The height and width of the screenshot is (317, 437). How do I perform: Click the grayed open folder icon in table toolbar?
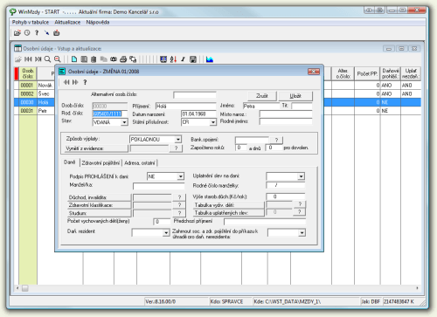click(18, 59)
